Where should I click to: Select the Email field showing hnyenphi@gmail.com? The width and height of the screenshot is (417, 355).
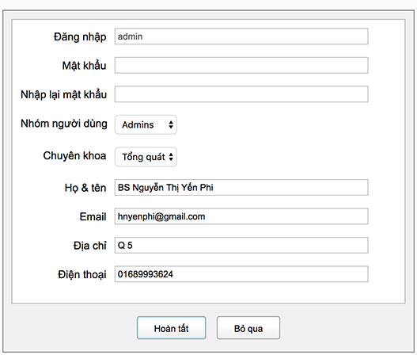coord(241,216)
